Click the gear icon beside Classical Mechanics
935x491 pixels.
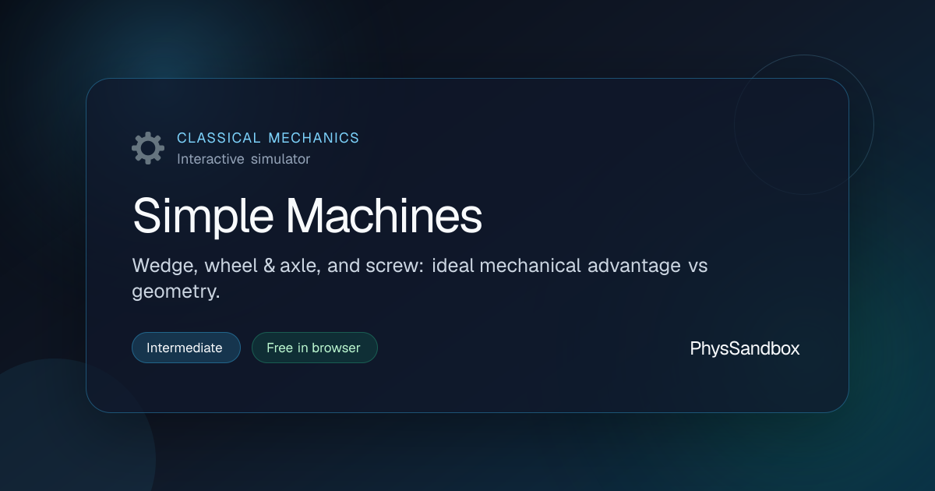click(x=148, y=148)
